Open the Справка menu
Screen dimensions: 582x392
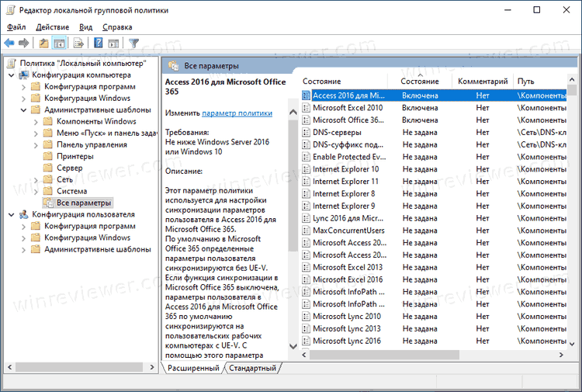[x=117, y=27]
